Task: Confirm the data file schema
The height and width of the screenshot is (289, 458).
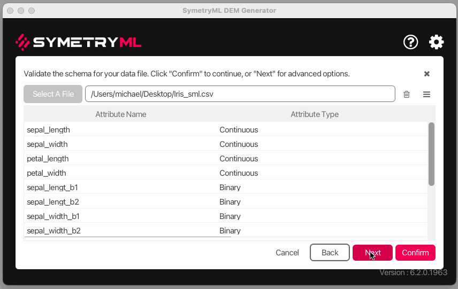Action: (x=415, y=253)
